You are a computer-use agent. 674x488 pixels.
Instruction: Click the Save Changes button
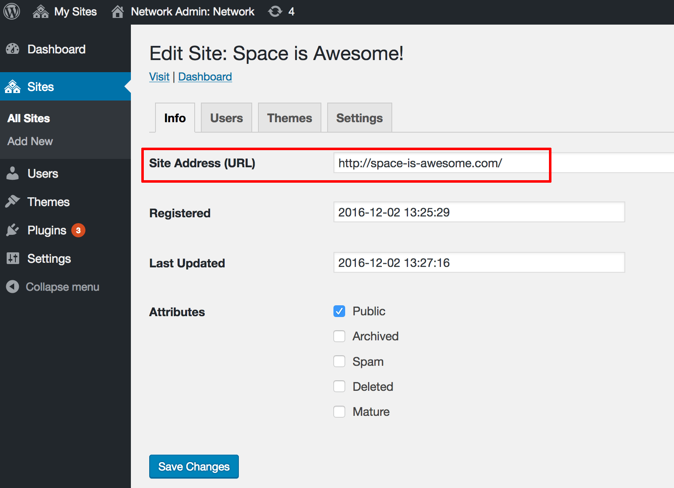(x=193, y=466)
